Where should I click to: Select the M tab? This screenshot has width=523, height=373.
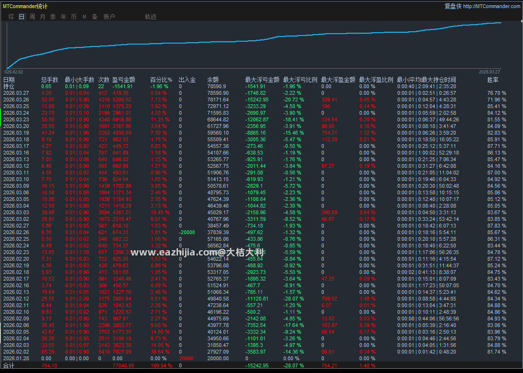coord(84,17)
